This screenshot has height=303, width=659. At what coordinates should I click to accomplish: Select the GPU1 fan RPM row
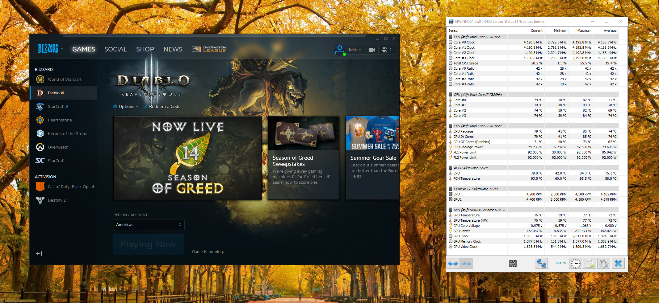[533, 199]
